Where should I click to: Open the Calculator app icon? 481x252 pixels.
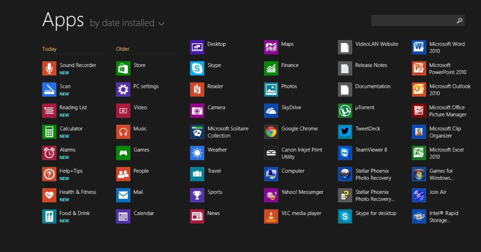(x=49, y=132)
